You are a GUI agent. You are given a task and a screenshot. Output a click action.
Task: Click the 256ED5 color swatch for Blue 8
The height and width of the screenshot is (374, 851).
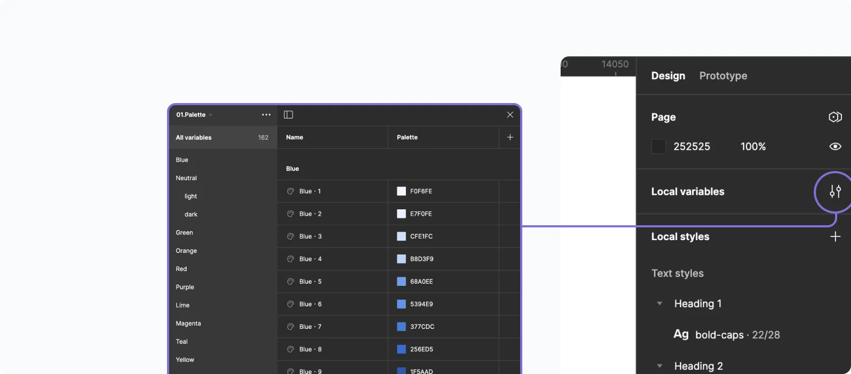[x=402, y=349]
